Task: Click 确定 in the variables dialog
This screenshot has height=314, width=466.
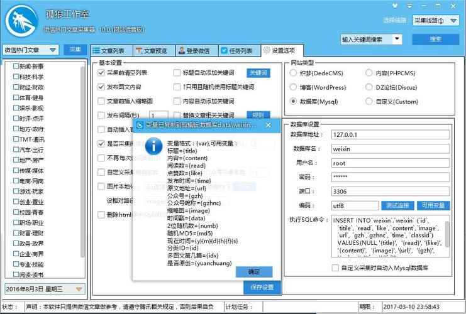Action: pos(254,272)
